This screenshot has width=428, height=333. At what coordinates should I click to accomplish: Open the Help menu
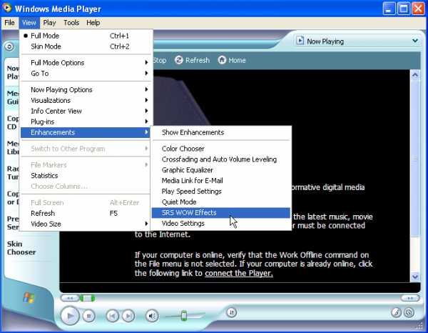(93, 23)
